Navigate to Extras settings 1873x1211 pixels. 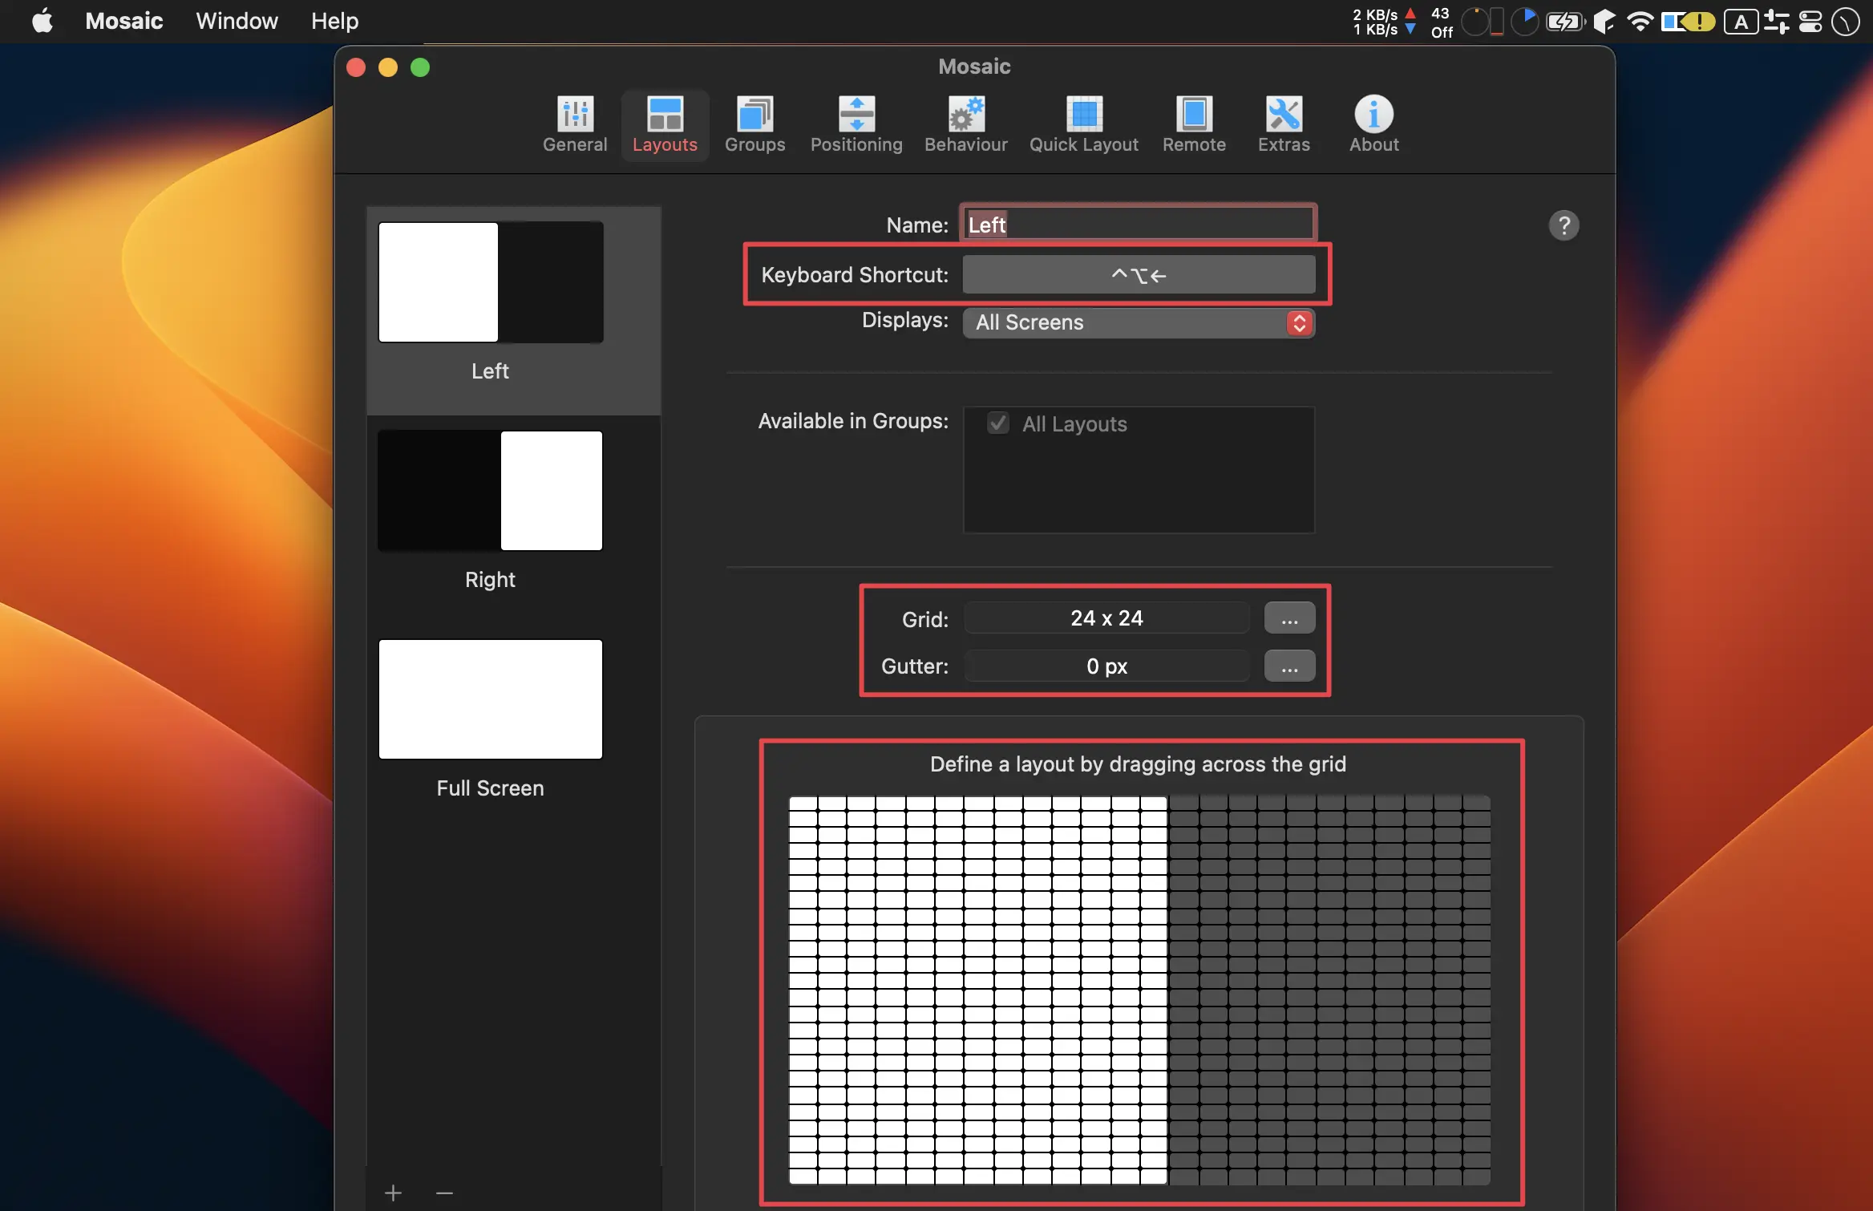pos(1283,123)
